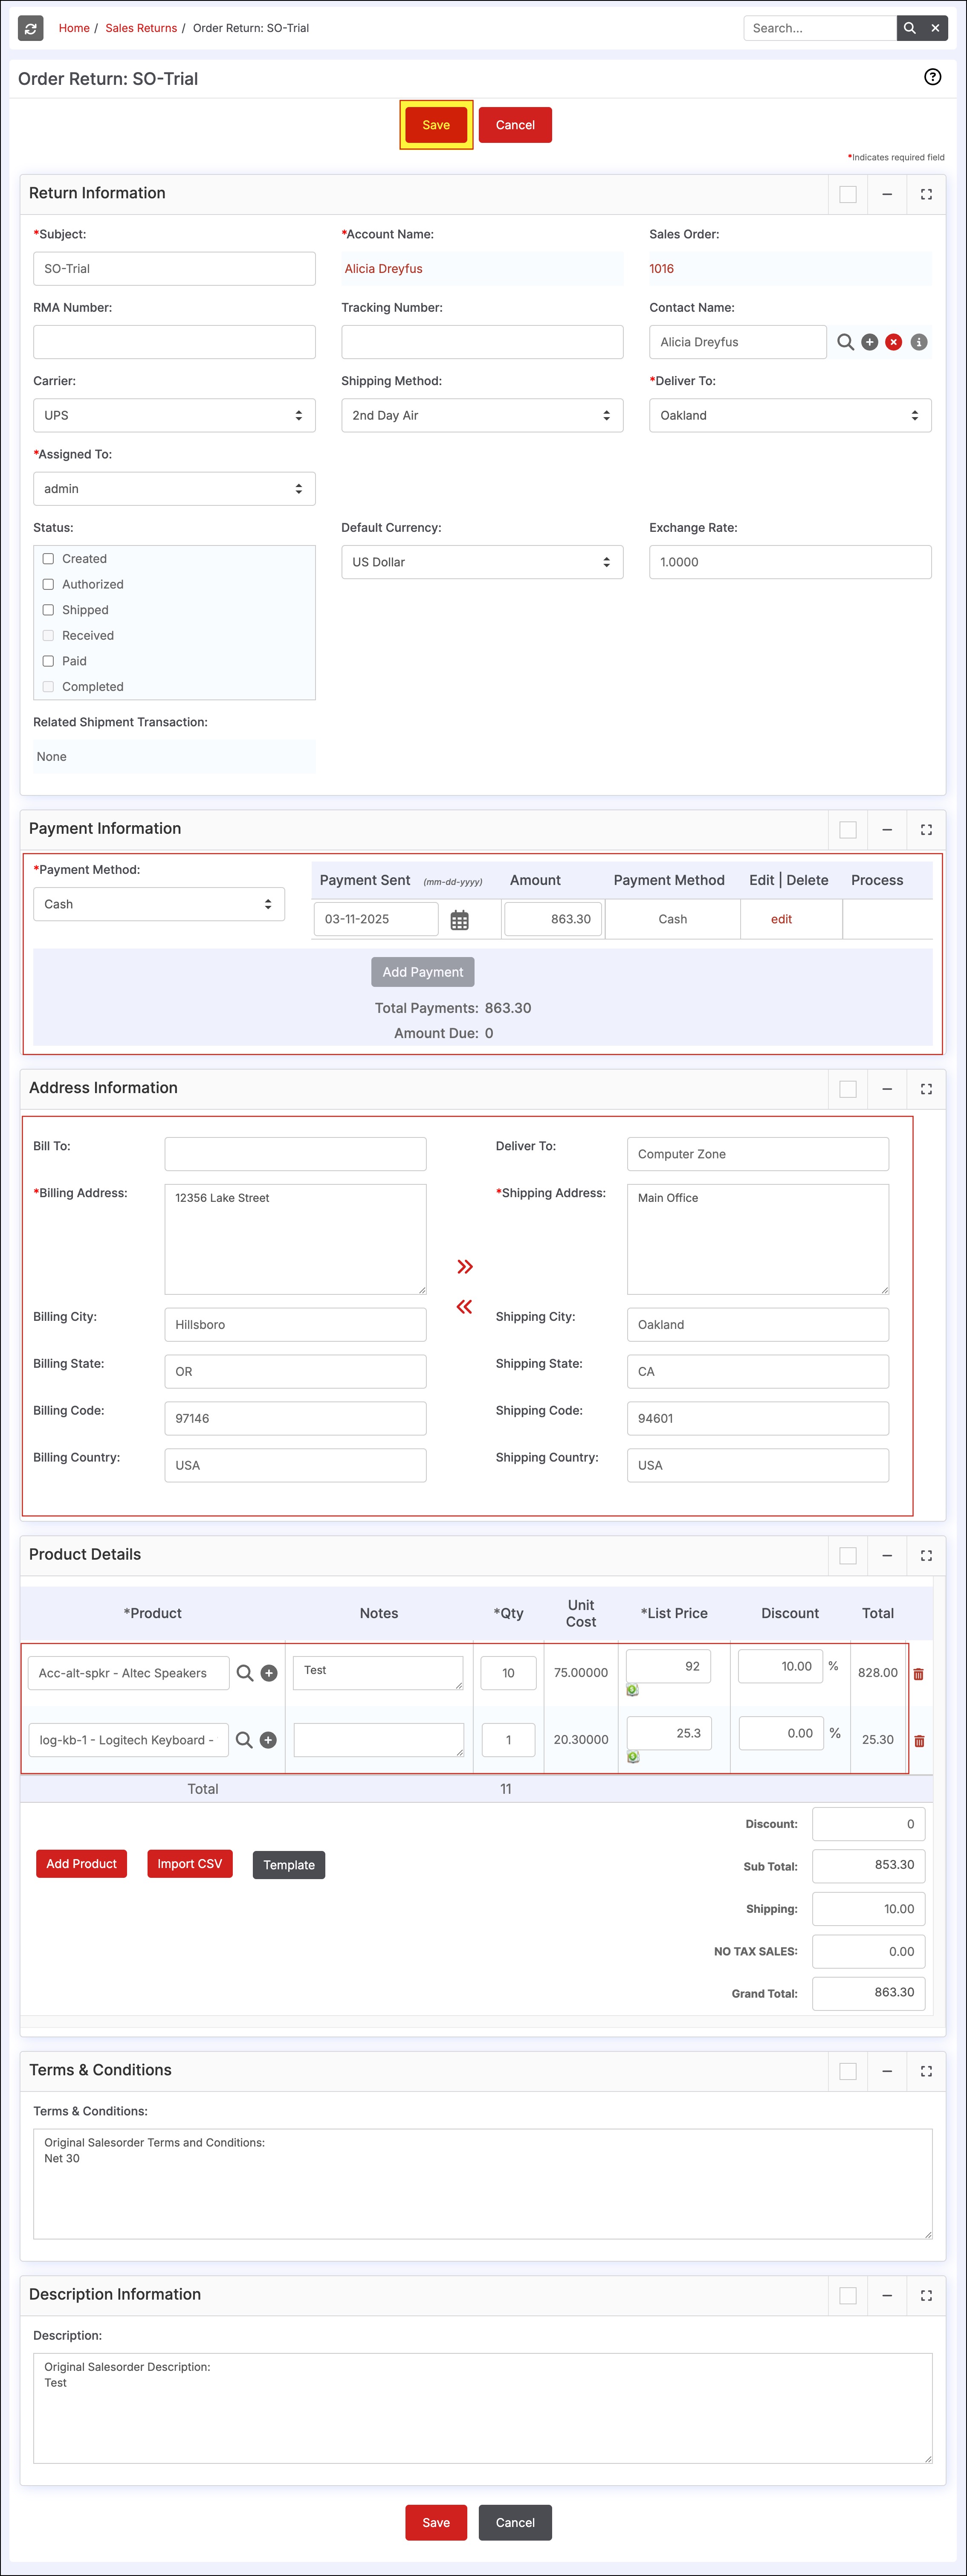Open the Payment Sent calendar picker
Viewport: 967px width, 2576px height.
(459, 920)
